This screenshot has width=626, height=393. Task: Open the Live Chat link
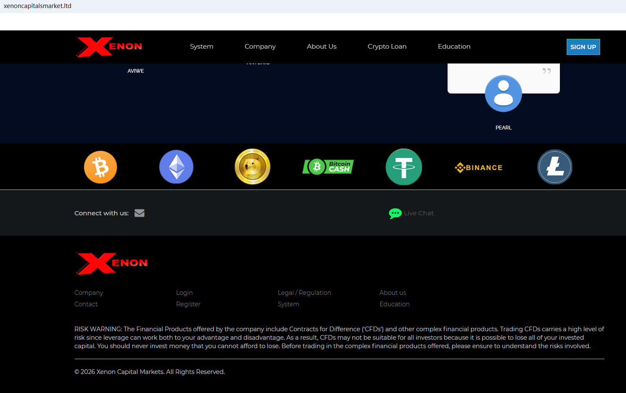(419, 213)
